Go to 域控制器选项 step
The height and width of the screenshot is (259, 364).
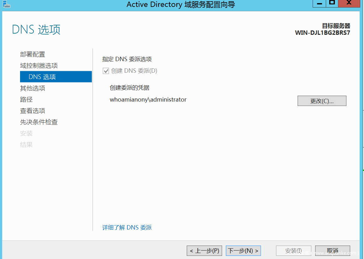[39, 66]
